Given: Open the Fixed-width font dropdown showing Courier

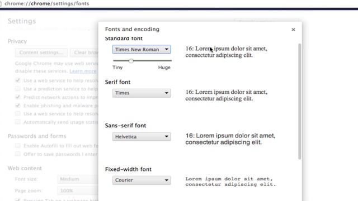Looking at the screenshot, I should pyautogui.click(x=142, y=180).
